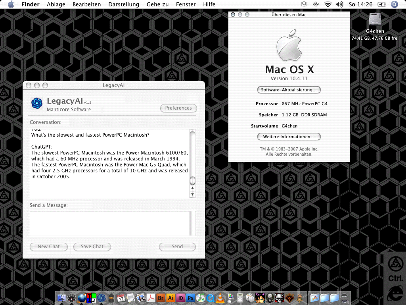Open the Trash in the Dock

click(345, 298)
